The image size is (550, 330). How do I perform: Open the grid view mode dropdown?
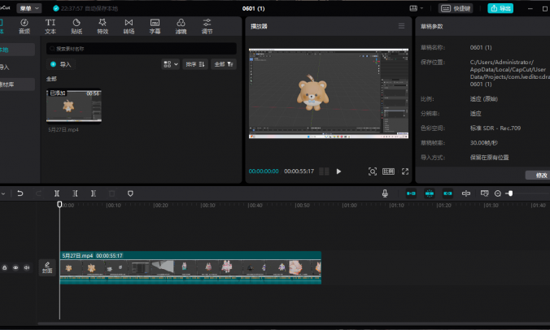171,64
